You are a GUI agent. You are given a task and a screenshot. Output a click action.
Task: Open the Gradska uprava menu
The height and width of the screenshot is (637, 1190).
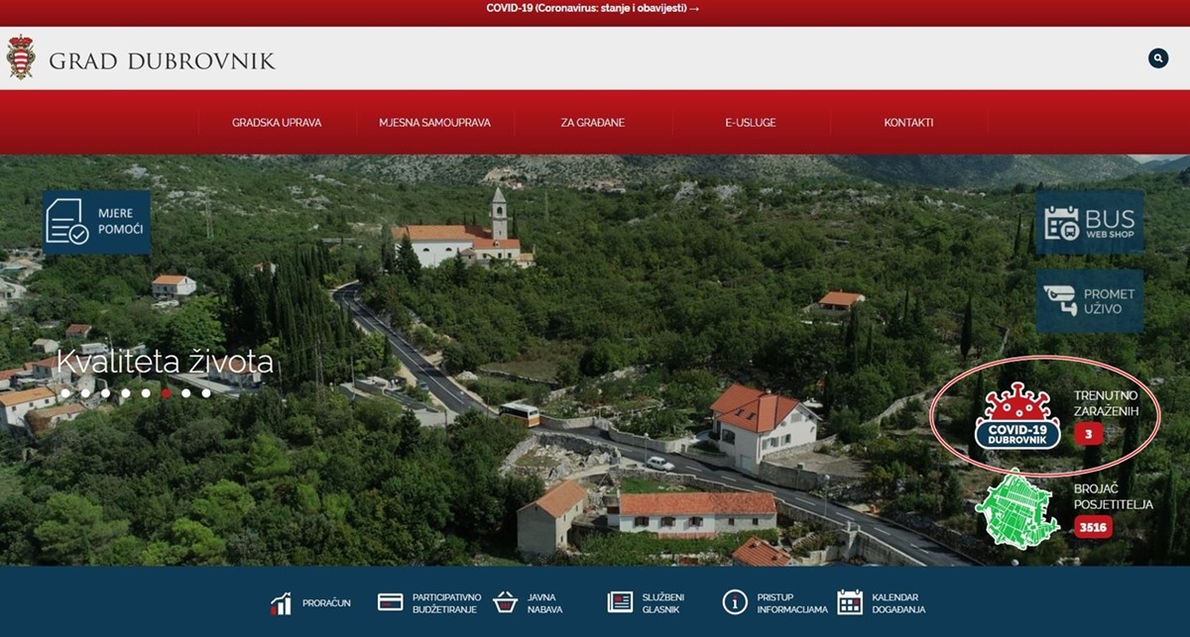coord(277,123)
